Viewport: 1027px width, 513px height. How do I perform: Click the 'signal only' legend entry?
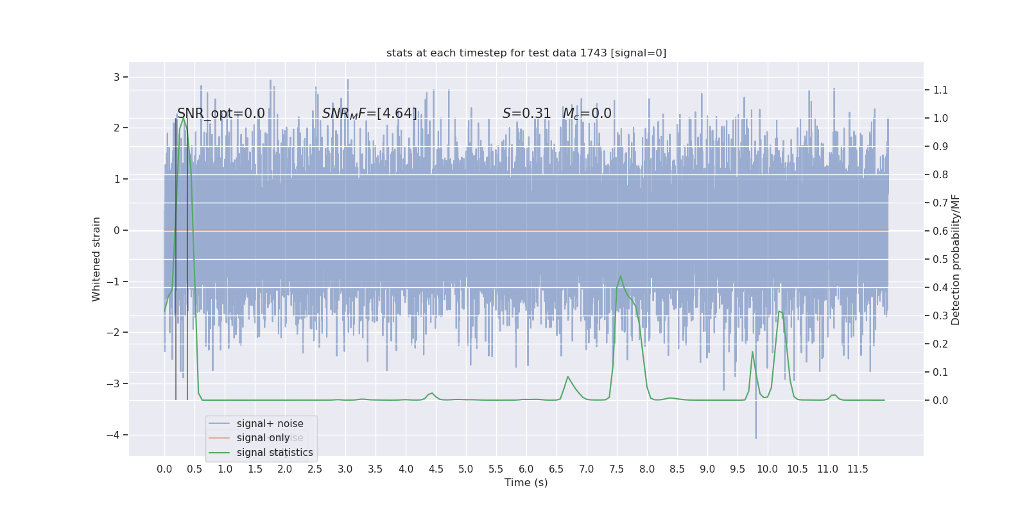pos(263,438)
